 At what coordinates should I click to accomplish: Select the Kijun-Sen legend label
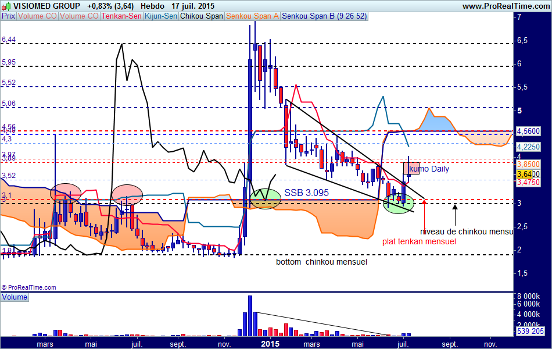click(x=161, y=16)
